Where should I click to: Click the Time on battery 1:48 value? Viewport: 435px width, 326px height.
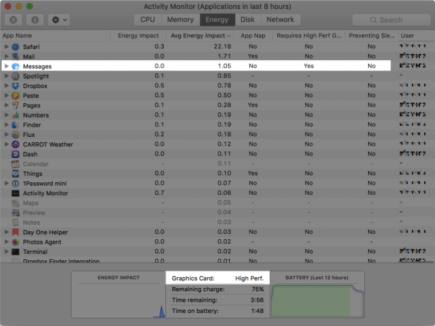[257, 311]
